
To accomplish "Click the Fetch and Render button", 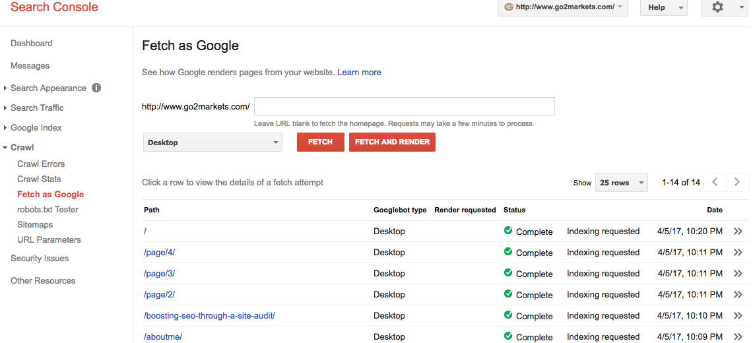I will click(x=393, y=142).
